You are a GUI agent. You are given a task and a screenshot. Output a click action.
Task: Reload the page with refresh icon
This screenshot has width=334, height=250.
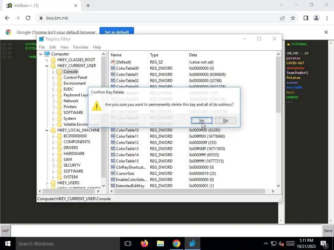click(28, 18)
